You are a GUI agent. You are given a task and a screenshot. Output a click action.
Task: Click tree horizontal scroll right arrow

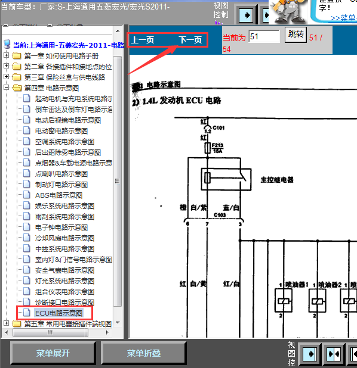107,332
